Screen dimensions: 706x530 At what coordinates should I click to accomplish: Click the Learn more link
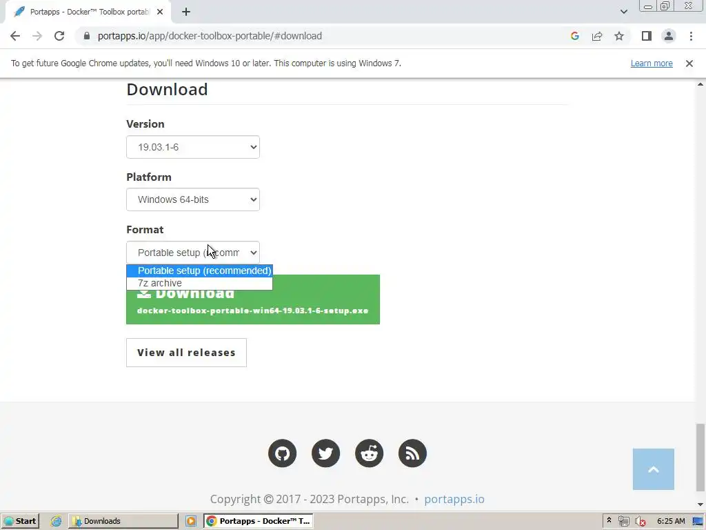[652, 63]
